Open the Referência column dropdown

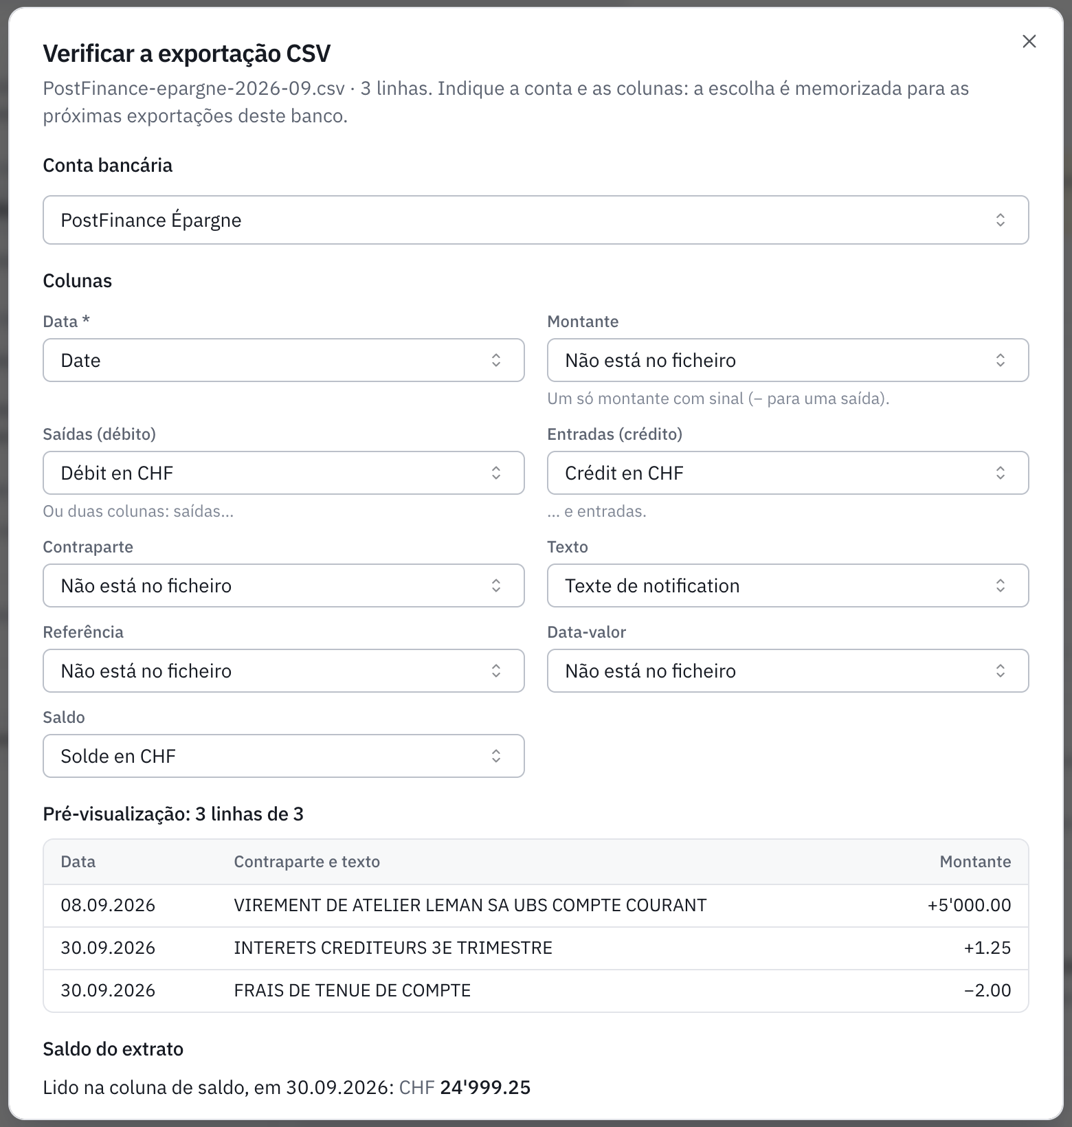[283, 671]
